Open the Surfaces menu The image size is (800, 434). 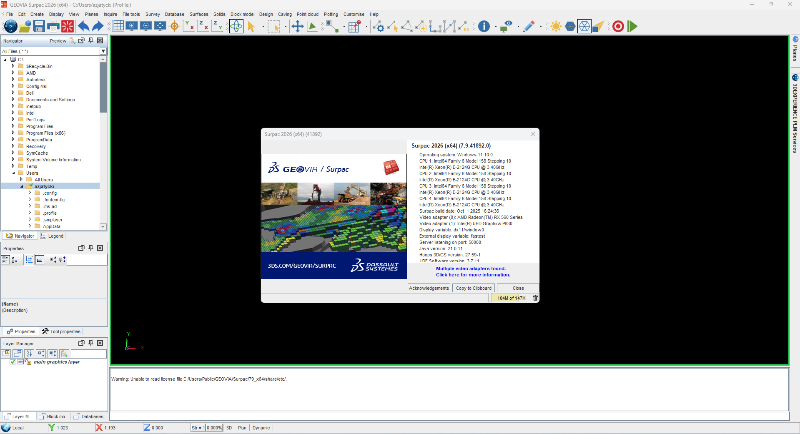coord(199,14)
